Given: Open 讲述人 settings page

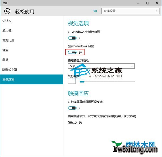Looking at the screenshot, I should pyautogui.click(x=7, y=21).
